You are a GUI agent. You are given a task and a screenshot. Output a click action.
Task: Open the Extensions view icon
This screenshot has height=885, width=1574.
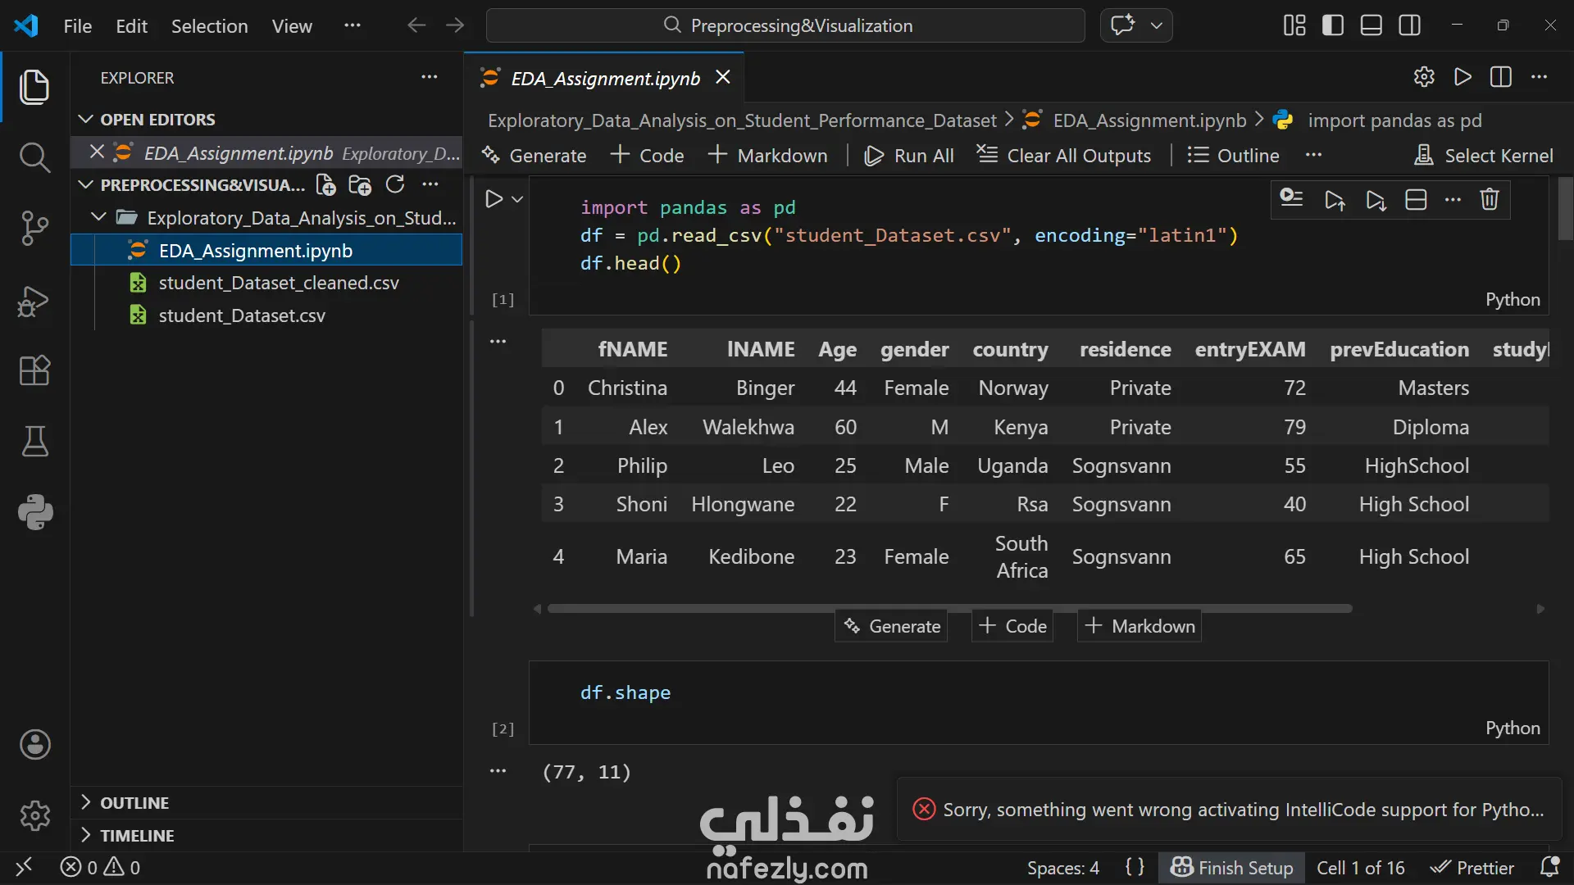click(34, 370)
